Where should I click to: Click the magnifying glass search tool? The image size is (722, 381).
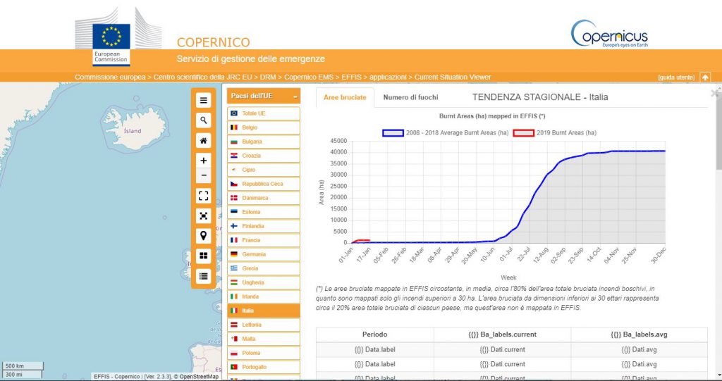click(x=203, y=120)
